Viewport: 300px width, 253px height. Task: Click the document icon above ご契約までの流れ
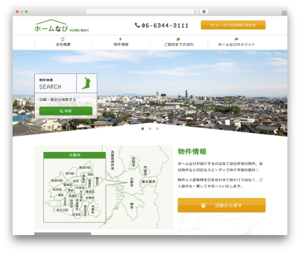click(178, 39)
